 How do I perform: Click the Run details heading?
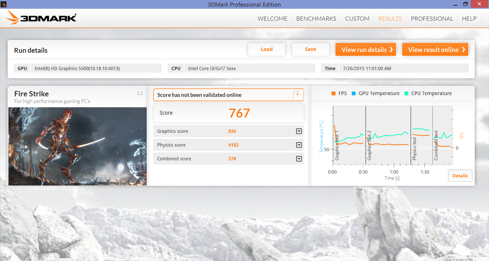[x=31, y=50]
